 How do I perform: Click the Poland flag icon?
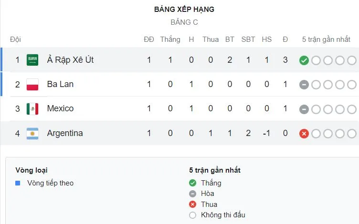pyautogui.click(x=32, y=85)
